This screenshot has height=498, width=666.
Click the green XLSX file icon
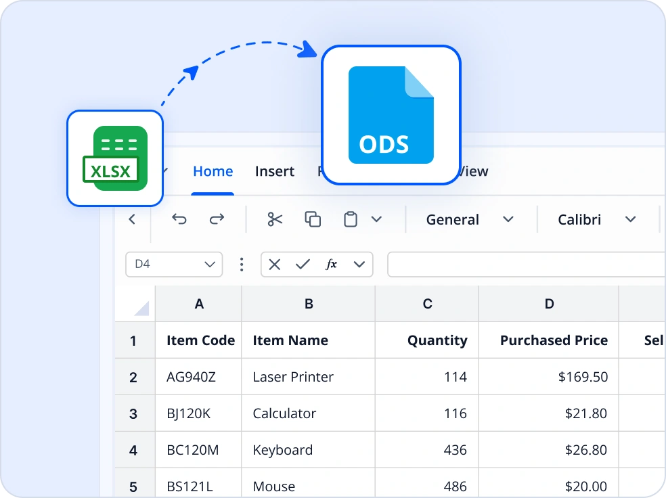pyautogui.click(x=114, y=157)
